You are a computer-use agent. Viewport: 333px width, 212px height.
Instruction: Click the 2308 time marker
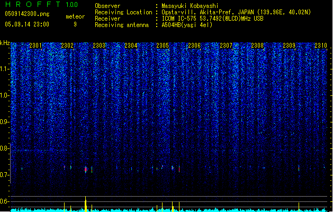click(257, 46)
